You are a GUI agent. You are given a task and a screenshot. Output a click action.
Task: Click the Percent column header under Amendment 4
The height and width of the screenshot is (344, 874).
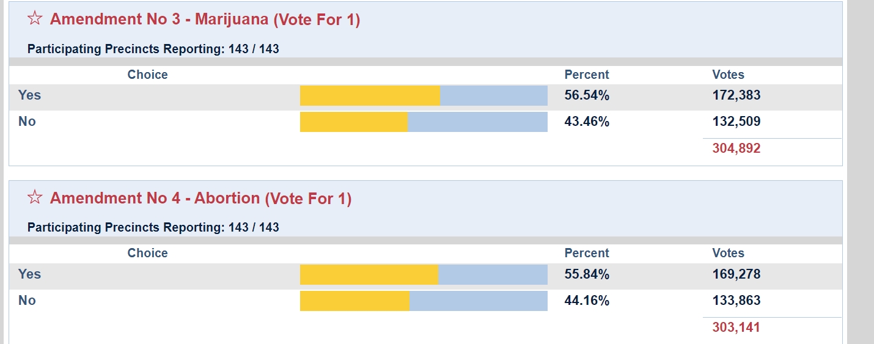[587, 253]
